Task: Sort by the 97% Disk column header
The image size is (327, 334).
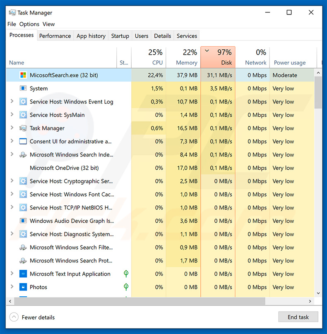Action: coord(218,58)
